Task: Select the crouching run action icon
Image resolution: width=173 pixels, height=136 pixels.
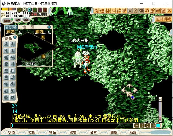Action: tap(6, 84)
